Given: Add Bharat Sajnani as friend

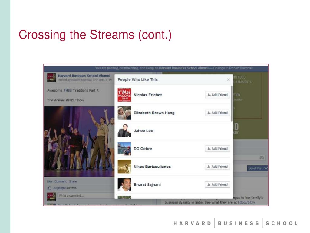Looking at the screenshot, I should 217,184.
